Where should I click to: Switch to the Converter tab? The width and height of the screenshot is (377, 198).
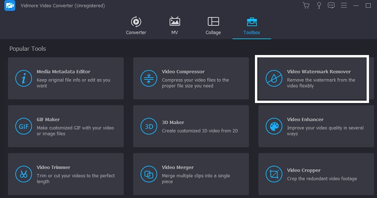point(136,26)
